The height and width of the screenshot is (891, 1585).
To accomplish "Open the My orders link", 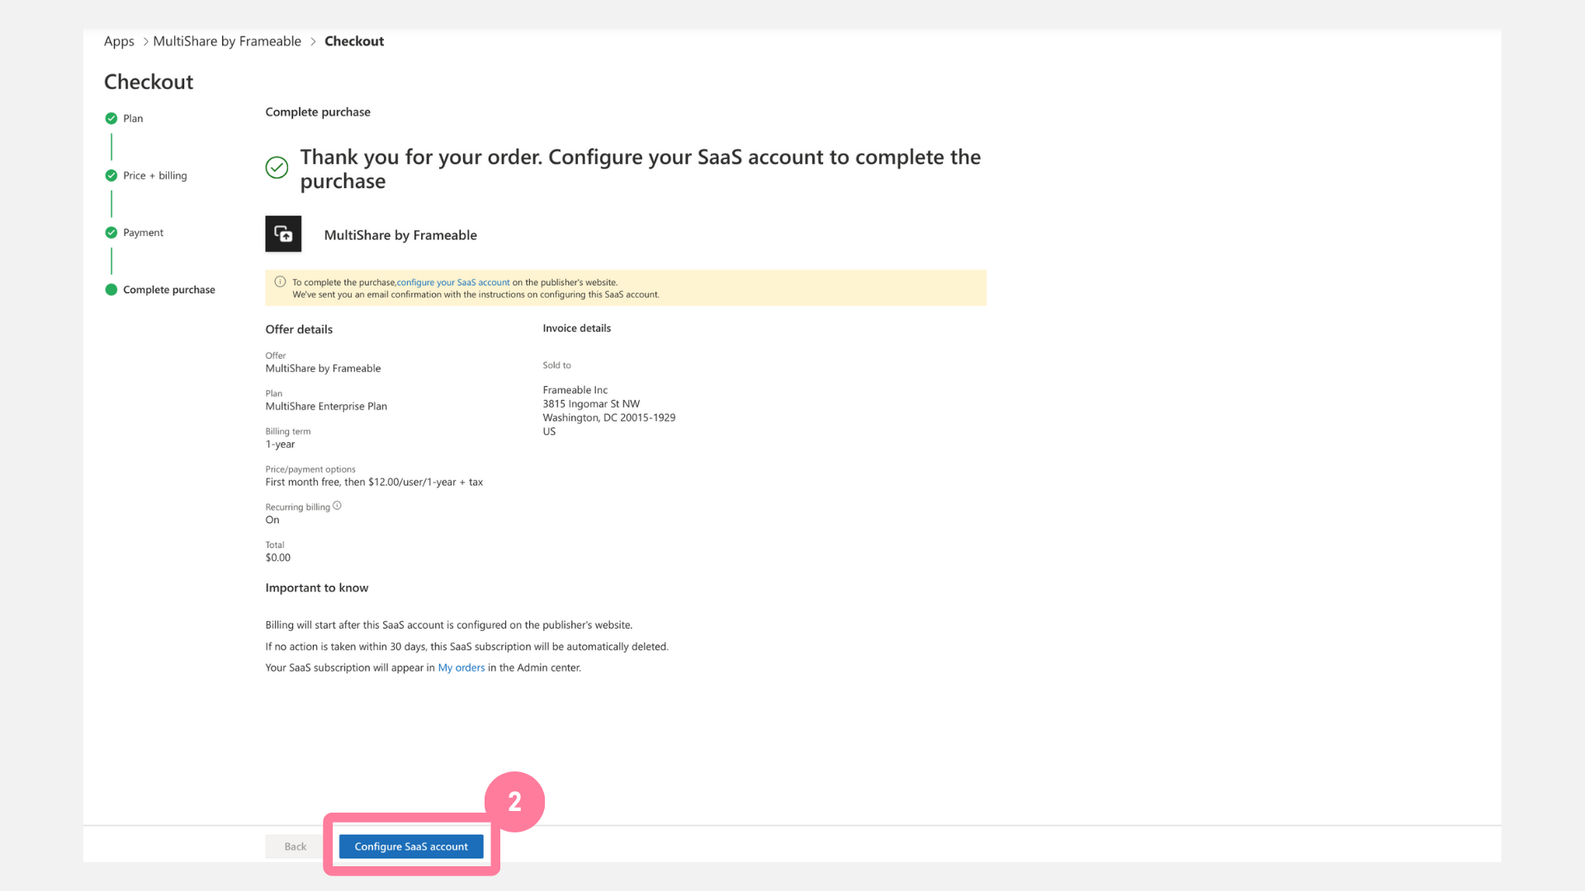I will [461, 667].
